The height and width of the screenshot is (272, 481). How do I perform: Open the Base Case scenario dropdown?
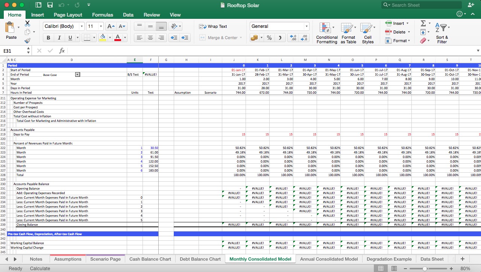click(77, 74)
